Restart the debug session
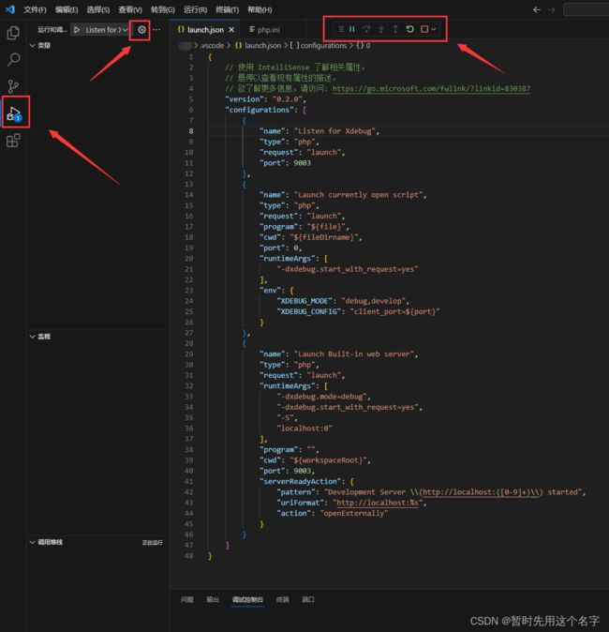Screen dimensions: 609x632 (409, 29)
